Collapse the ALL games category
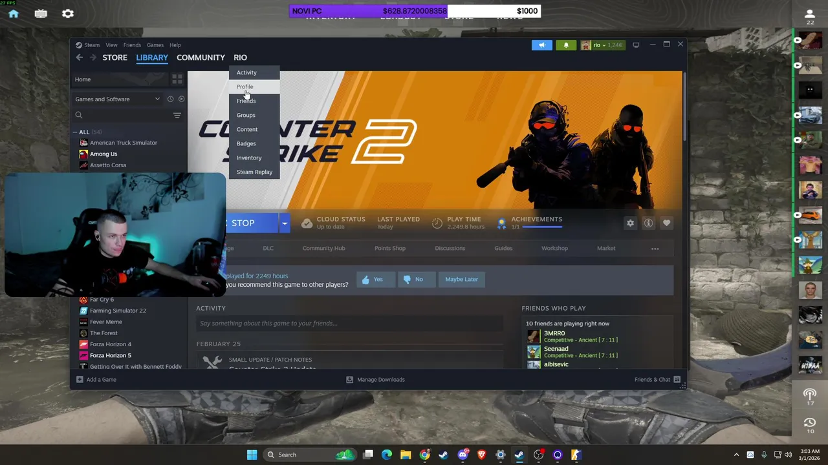The height and width of the screenshot is (465, 828). point(75,132)
